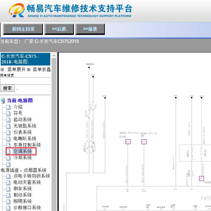
Task: Click the page icon beside 起动系统
Action: pos(8,120)
